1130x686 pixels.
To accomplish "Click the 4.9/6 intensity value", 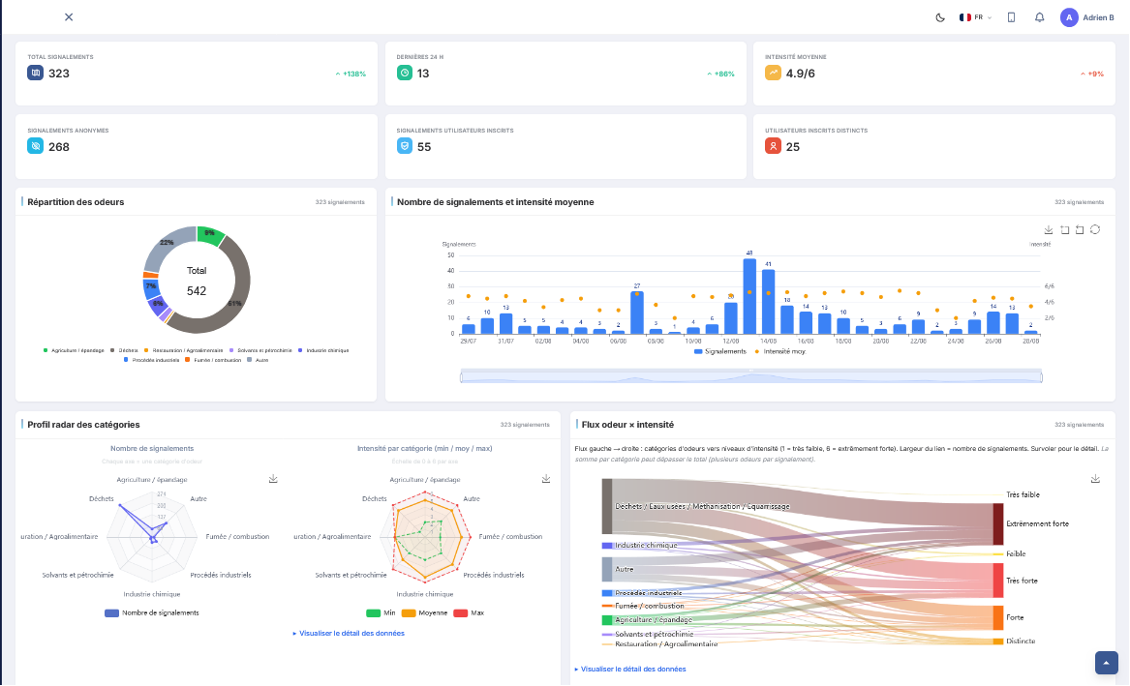I will 801,74.
